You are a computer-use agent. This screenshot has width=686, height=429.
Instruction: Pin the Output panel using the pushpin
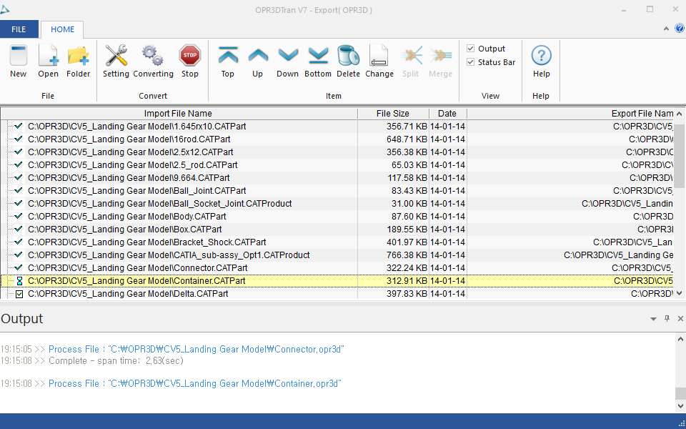[x=667, y=319]
